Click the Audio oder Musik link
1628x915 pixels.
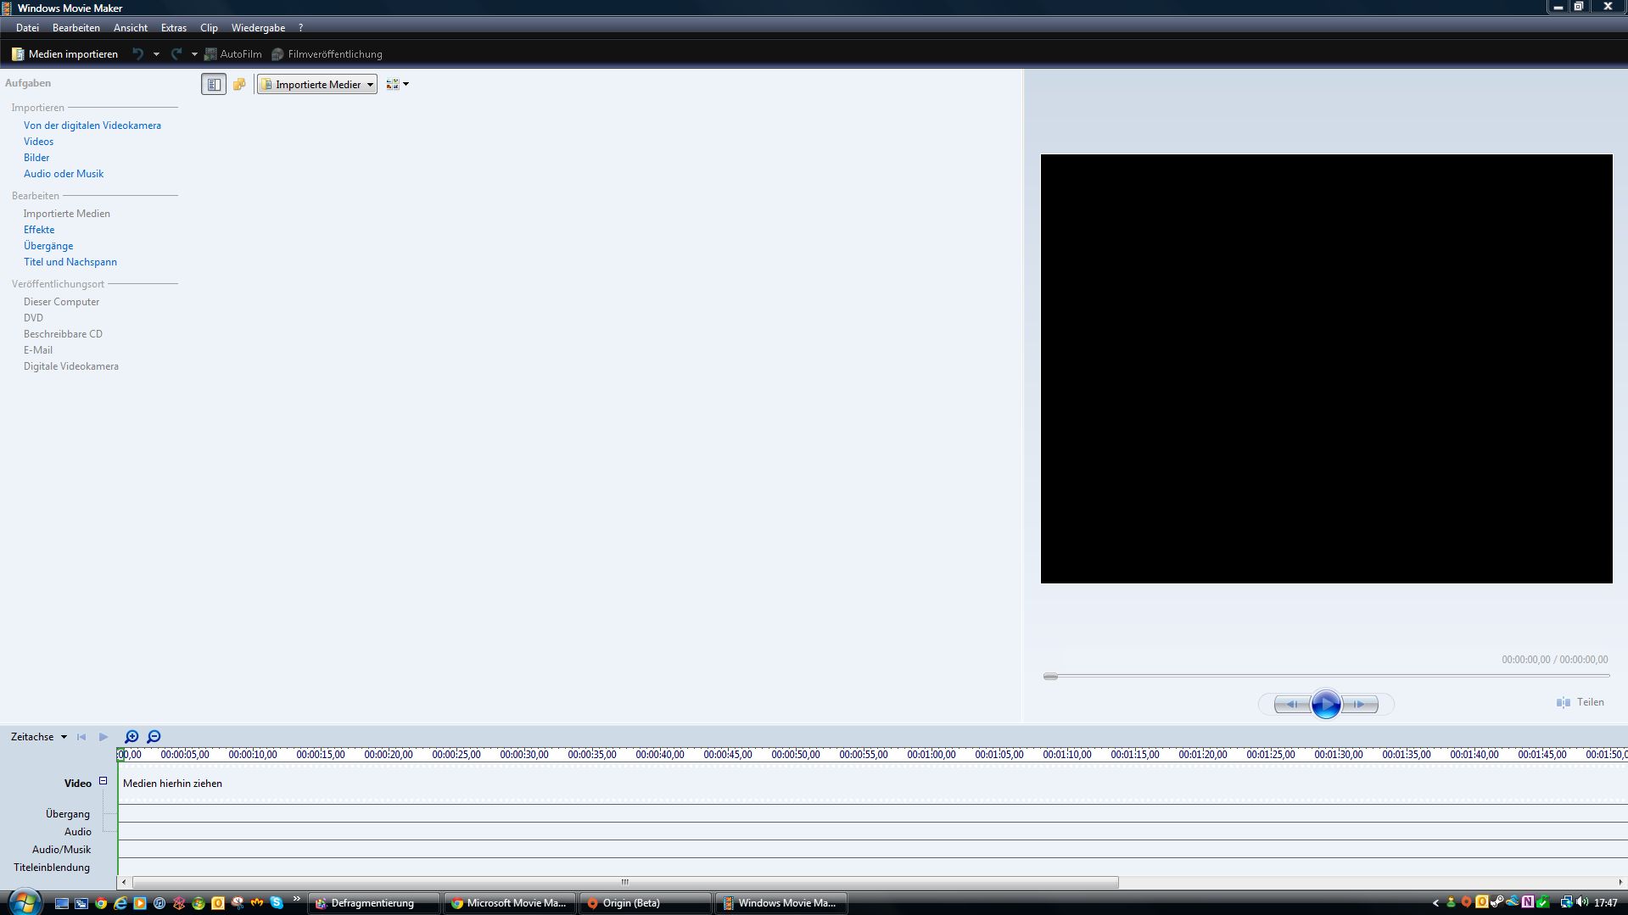(64, 174)
